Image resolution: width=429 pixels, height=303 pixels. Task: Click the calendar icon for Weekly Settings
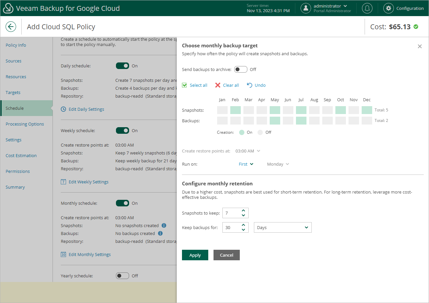[x=63, y=182]
